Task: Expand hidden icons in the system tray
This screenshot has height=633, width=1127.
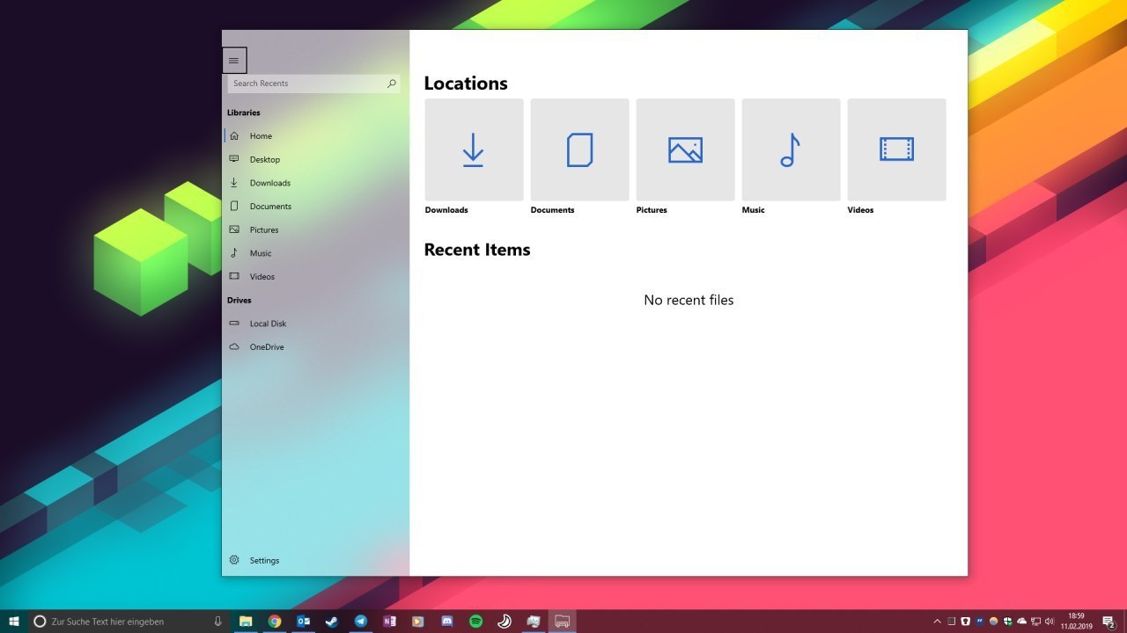Action: (x=936, y=621)
